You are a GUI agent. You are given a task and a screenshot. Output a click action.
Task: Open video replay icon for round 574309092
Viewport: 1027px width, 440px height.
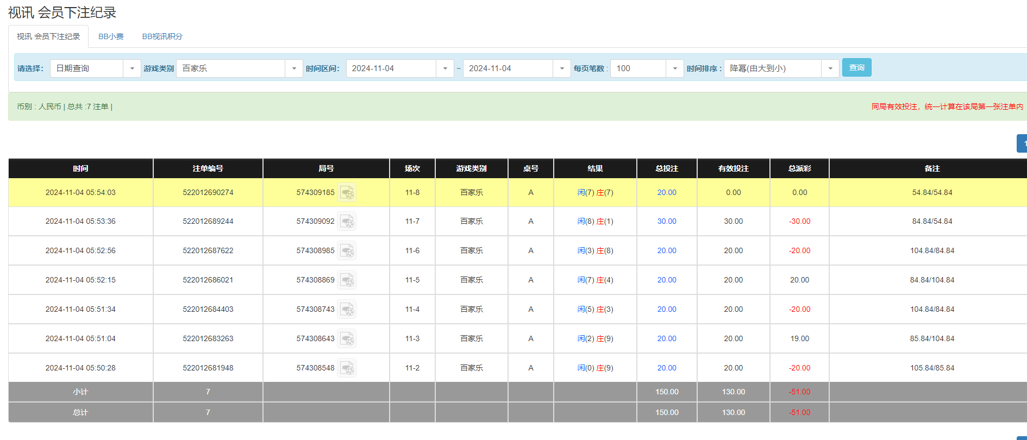(x=347, y=222)
